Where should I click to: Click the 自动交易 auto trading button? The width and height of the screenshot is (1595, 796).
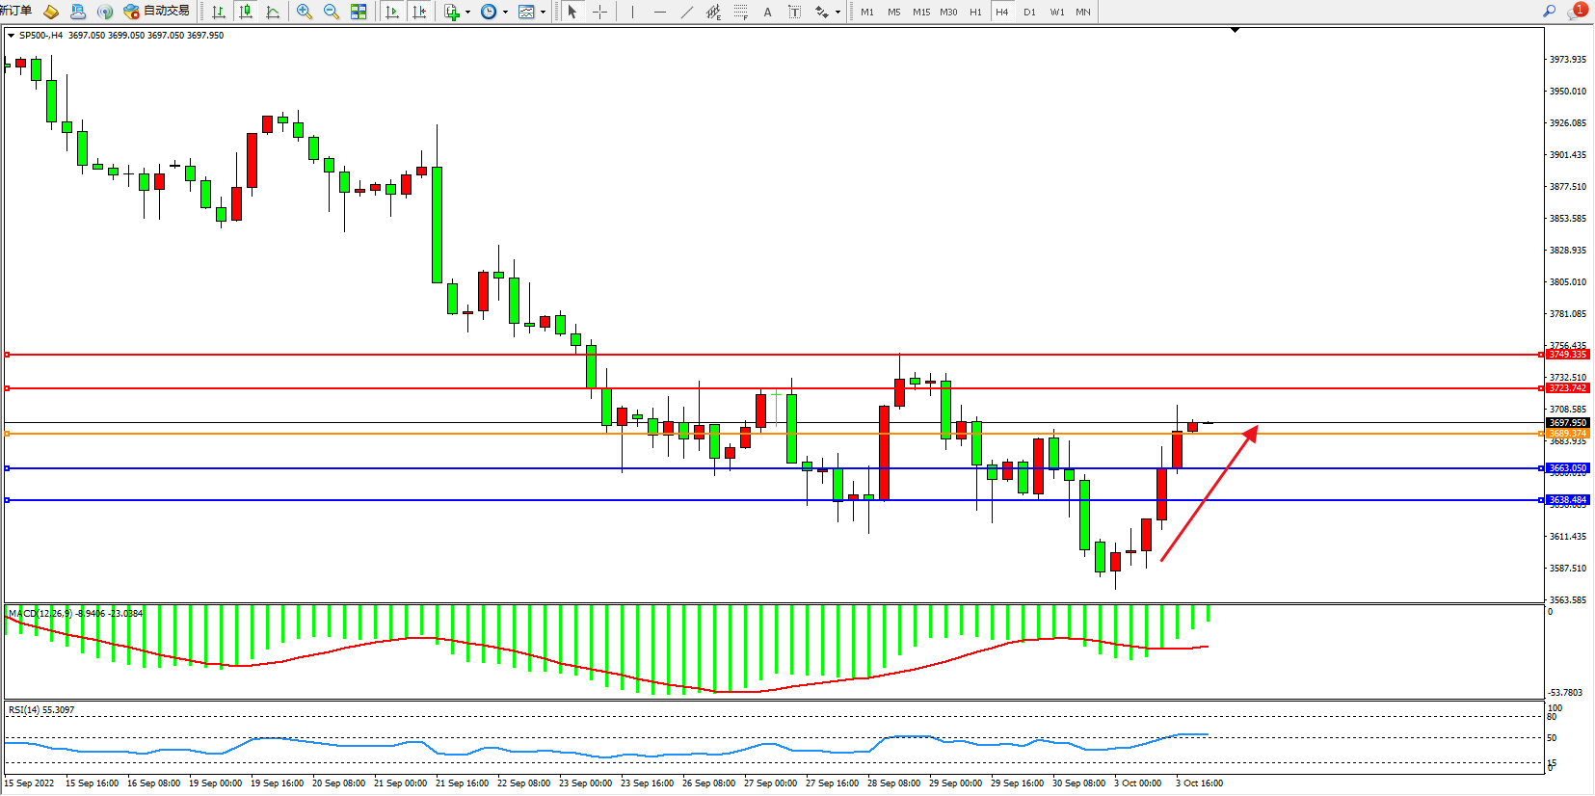[x=157, y=12]
